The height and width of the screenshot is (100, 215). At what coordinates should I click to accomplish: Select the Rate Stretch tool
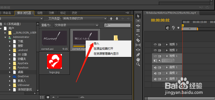[138, 35]
